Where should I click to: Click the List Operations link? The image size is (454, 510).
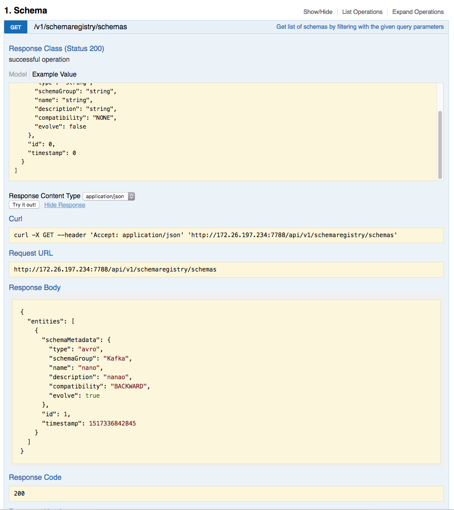pos(362,12)
